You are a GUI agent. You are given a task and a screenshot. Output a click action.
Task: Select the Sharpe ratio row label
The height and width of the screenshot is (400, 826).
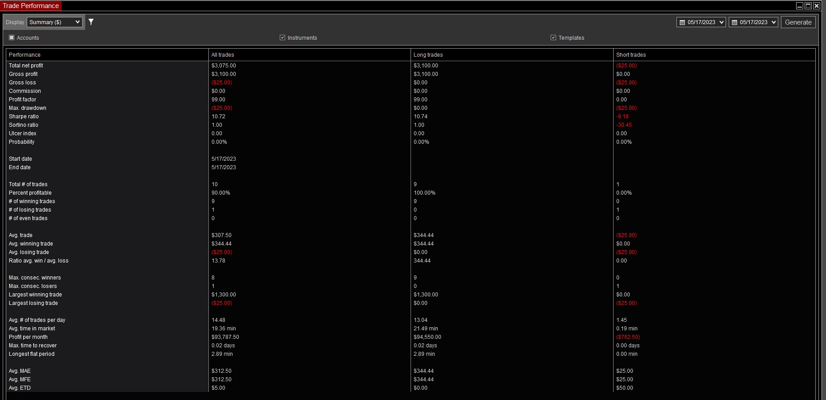click(24, 117)
